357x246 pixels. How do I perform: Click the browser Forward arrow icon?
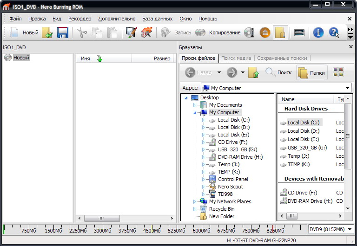232,72
